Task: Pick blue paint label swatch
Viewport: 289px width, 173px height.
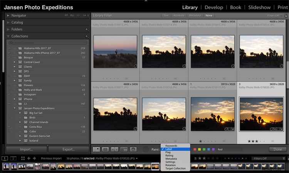Action: coord(208,149)
